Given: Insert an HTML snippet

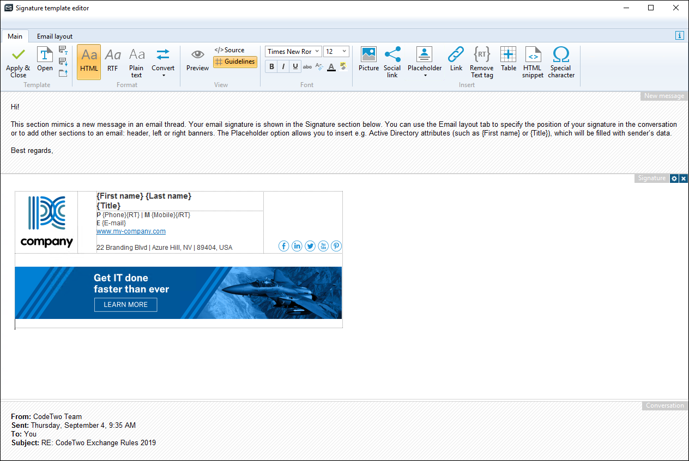Looking at the screenshot, I should click(x=533, y=62).
